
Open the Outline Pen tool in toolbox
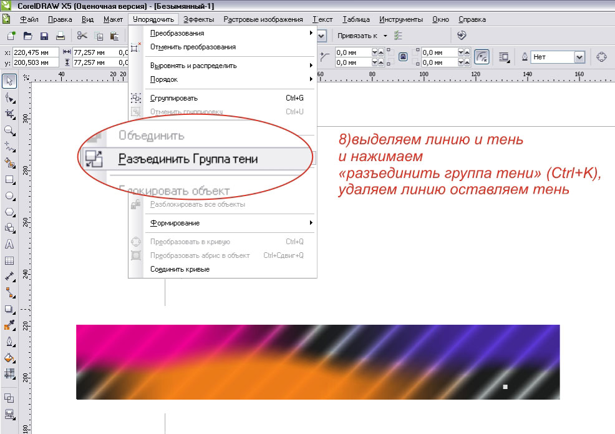click(9, 342)
